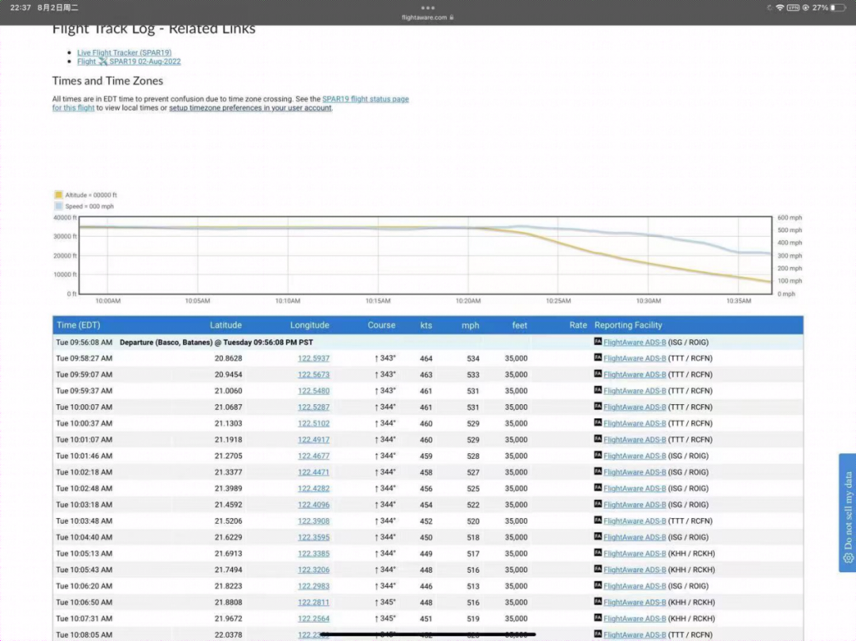This screenshot has height=641, width=856.
Task: Open the longitude link 122.3206
Action: click(x=313, y=570)
